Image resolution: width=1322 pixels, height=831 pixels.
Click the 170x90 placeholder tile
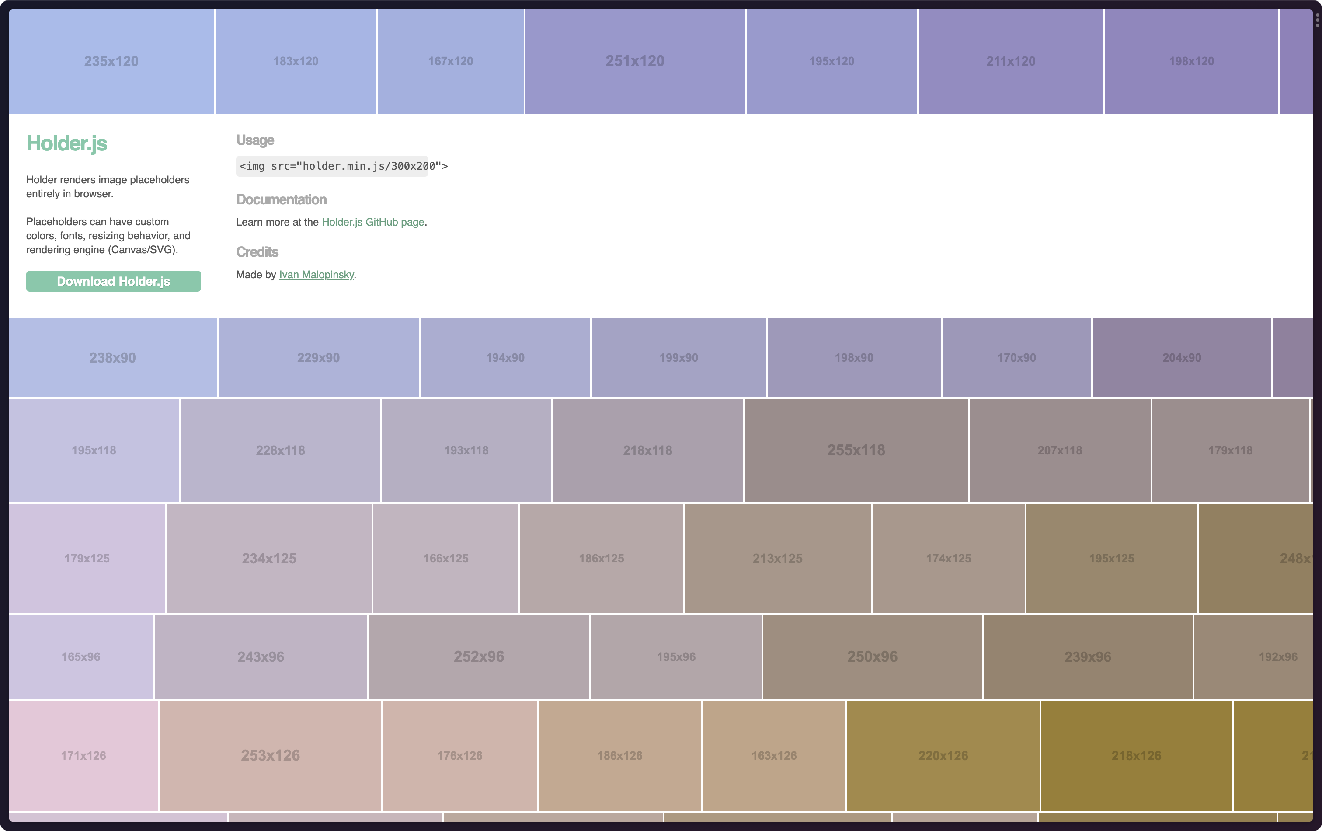(1016, 358)
